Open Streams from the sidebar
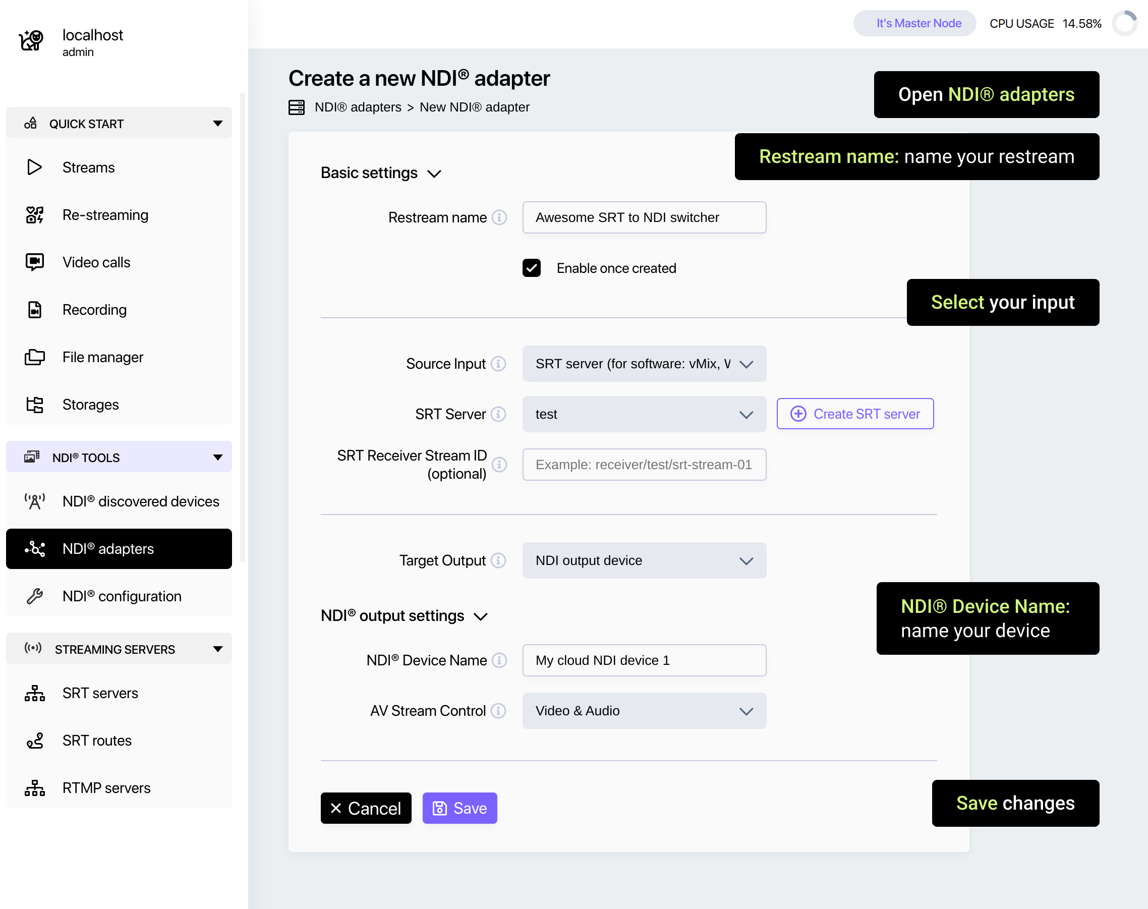The height and width of the screenshot is (909, 1148). click(119, 167)
